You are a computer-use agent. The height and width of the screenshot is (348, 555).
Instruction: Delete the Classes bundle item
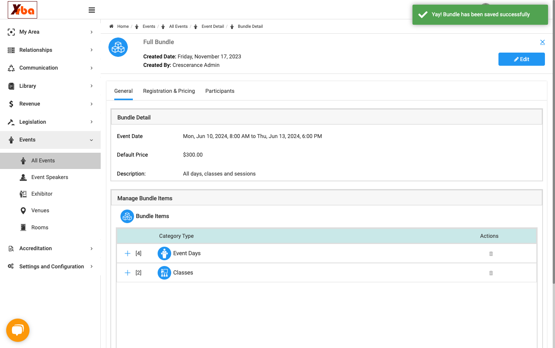(491, 273)
